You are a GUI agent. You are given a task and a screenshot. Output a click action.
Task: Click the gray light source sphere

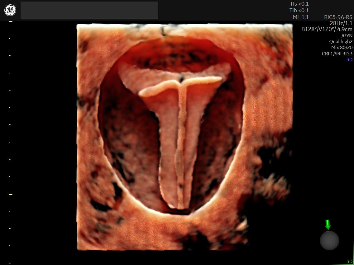329,240
